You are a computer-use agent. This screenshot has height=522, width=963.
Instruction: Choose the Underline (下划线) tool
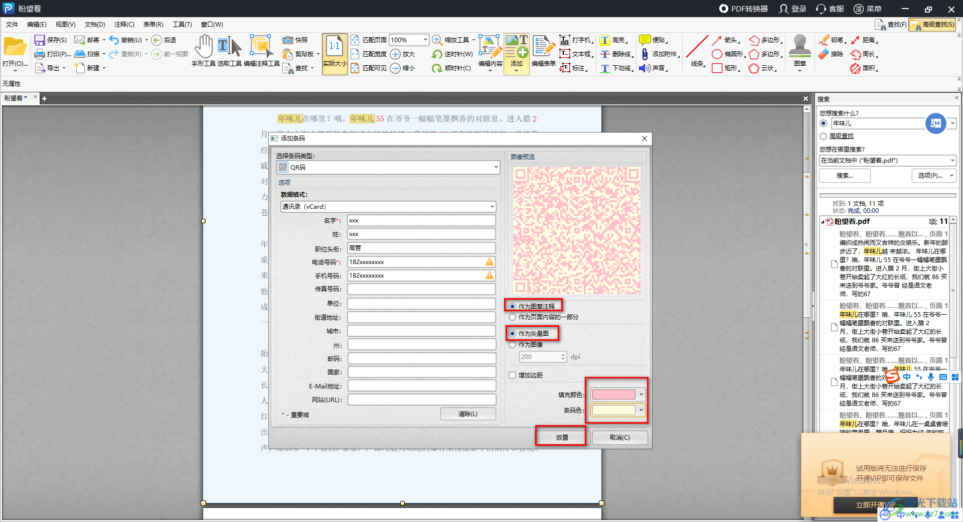coord(616,68)
